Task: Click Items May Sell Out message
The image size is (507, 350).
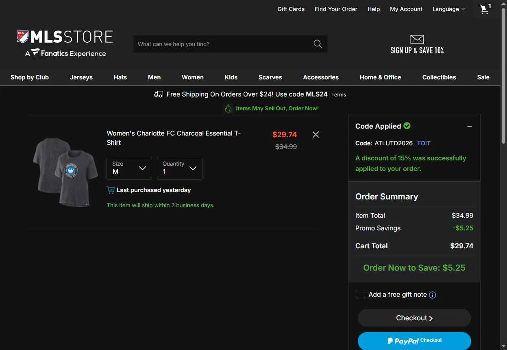Action: click(277, 109)
